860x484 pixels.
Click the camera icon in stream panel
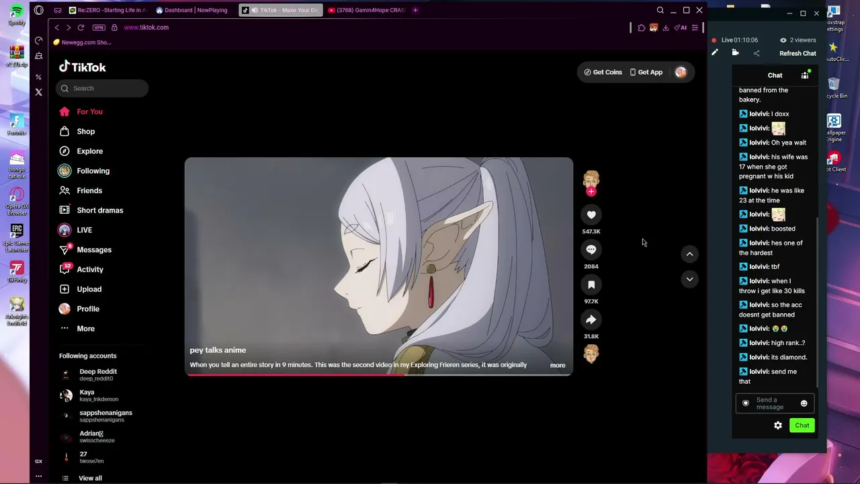coord(736,53)
